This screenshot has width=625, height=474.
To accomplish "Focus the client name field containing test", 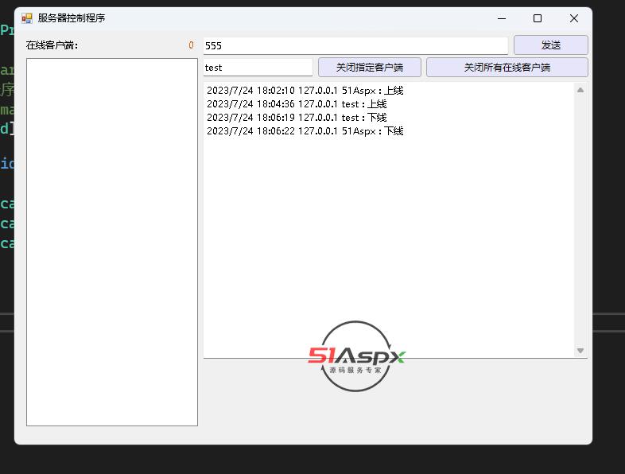I will point(258,68).
